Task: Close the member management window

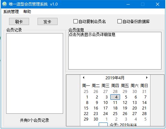Action: coord(158,4)
